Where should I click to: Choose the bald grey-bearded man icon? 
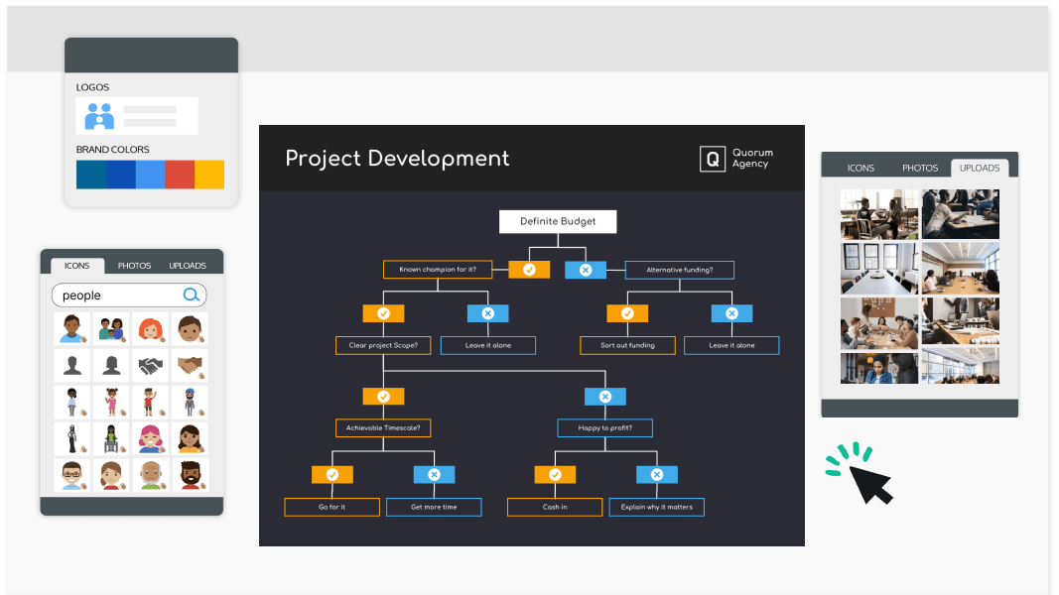point(151,475)
